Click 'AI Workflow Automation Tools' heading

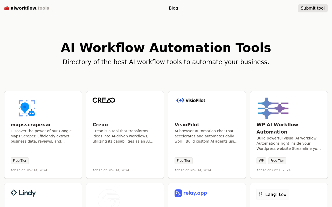[x=166, y=48]
